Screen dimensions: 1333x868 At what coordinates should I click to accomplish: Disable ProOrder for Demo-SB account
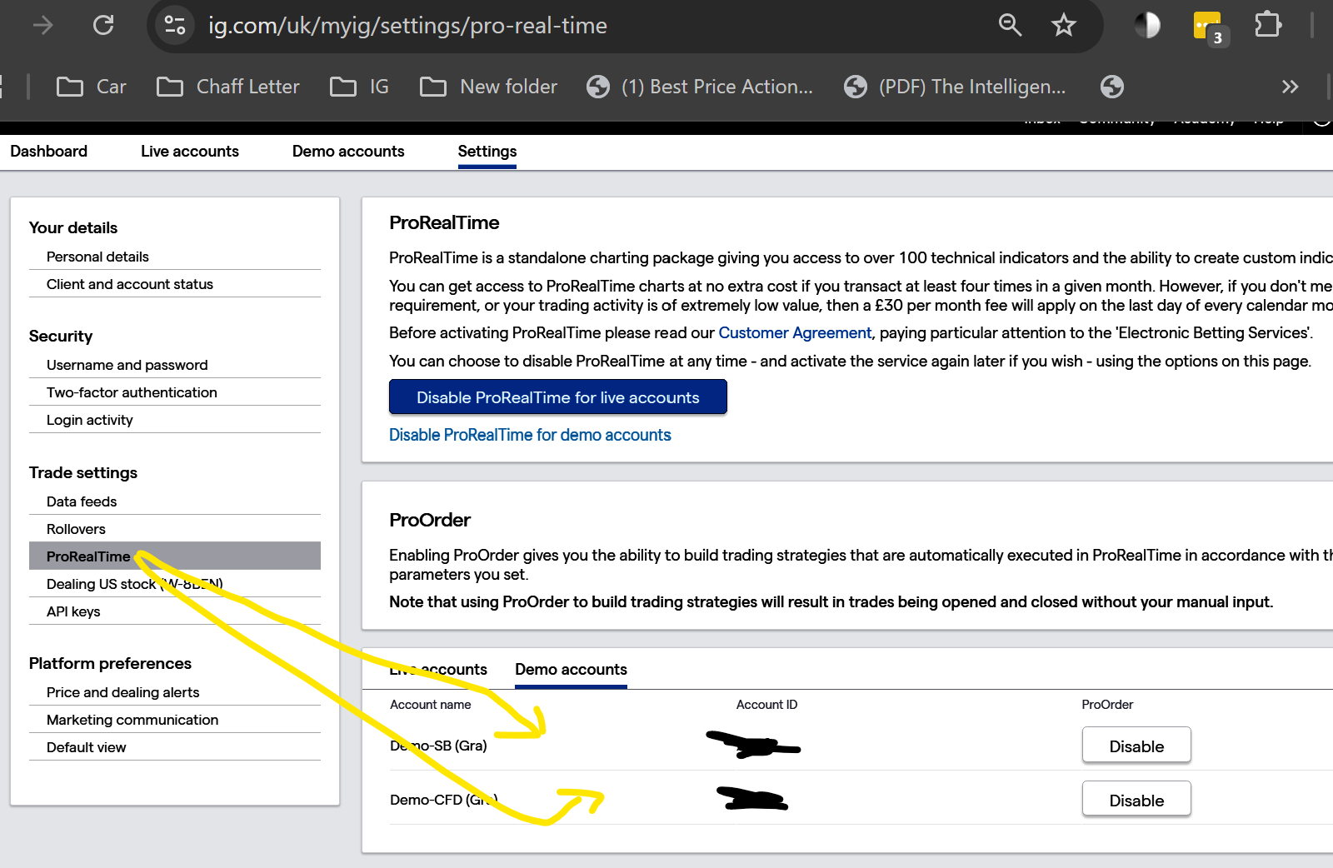click(1136, 746)
